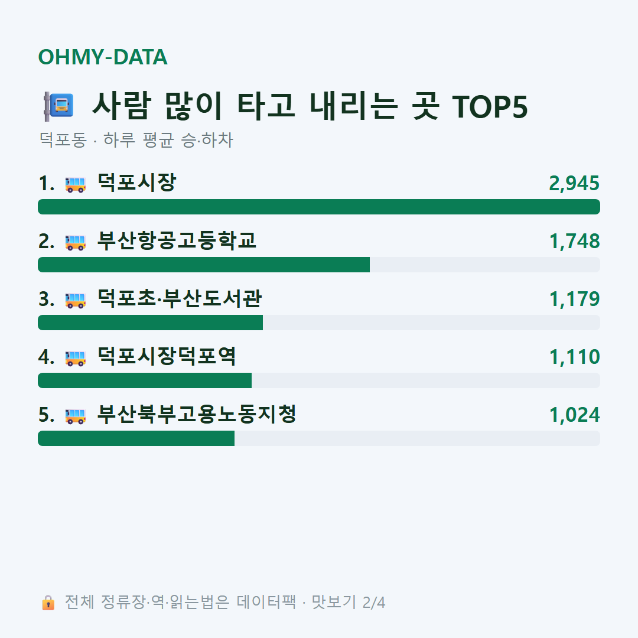Screen dimensions: 638x638
Task: Click the full green bar for 덕포시장
Action: 319,207
